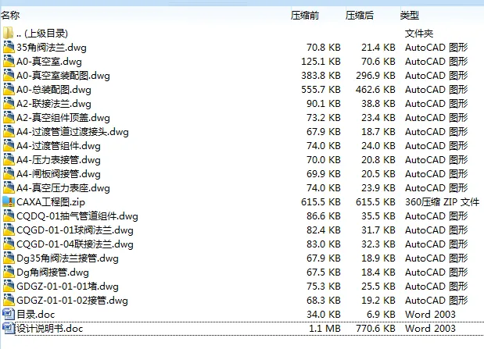Select the CQGD-01-01球阀法兰.dwg file icon
Image resolution: width=484 pixels, height=349 pixels.
click(9, 230)
